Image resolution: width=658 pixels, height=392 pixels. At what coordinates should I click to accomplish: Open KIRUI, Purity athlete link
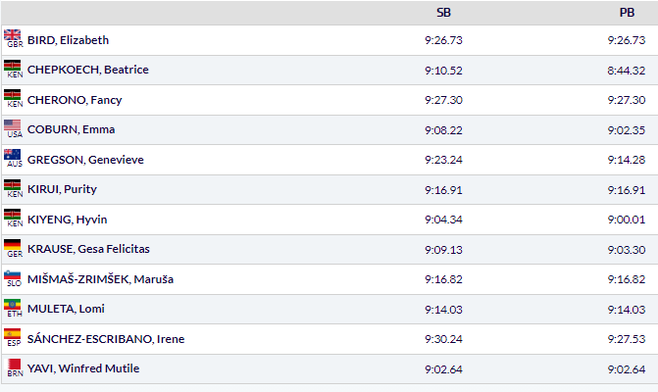coord(62,189)
